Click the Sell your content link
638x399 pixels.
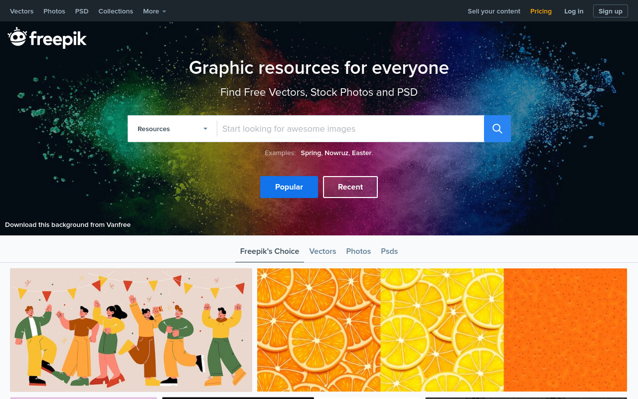point(494,11)
